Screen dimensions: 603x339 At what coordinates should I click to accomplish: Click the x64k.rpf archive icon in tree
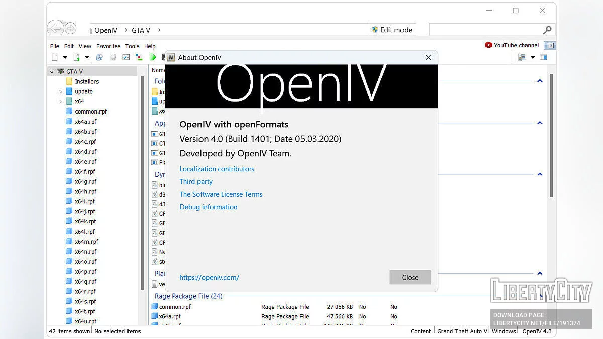69,221
